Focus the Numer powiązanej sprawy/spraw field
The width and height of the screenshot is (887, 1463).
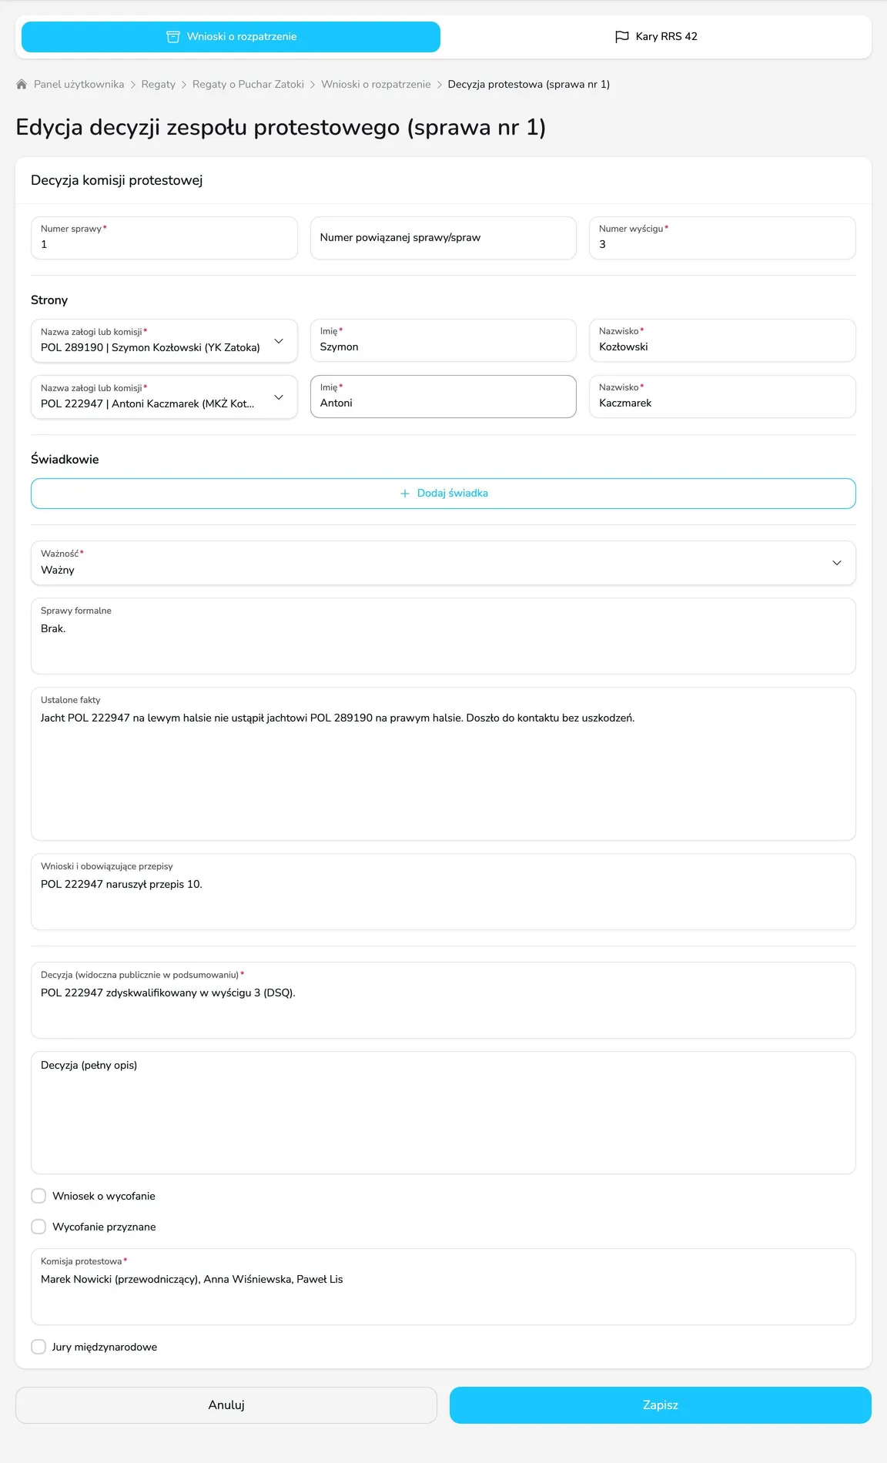(x=443, y=238)
